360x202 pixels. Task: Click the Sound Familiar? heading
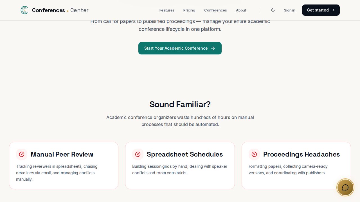click(x=180, y=104)
